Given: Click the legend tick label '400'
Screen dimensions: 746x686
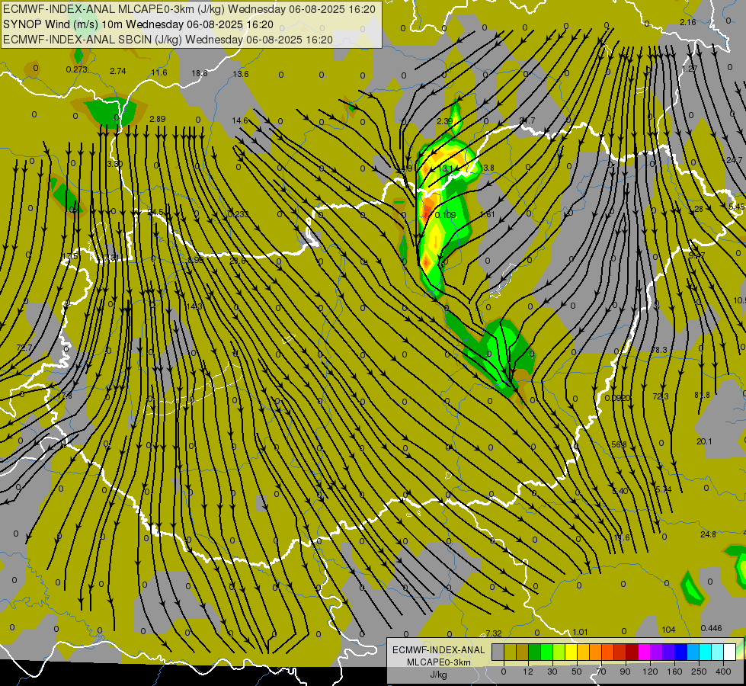Looking at the screenshot, I should coord(723,672).
